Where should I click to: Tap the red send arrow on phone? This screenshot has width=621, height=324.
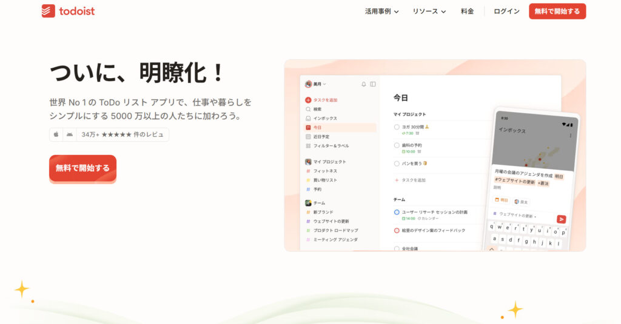coord(561,219)
